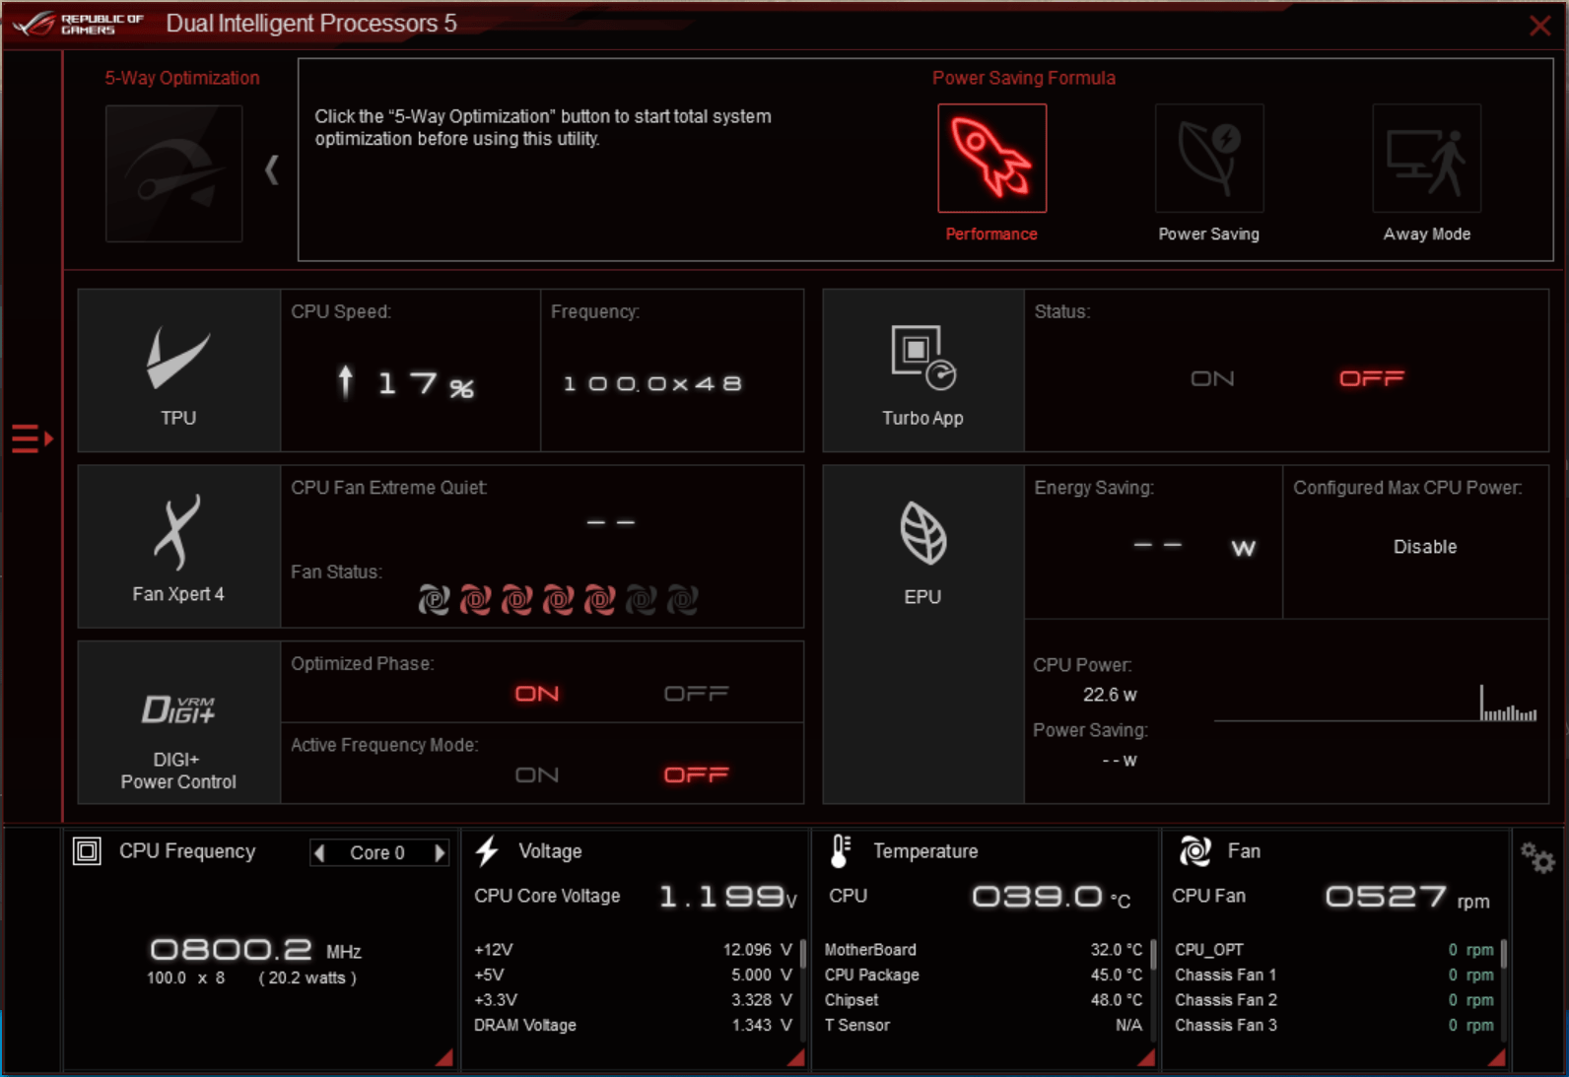The height and width of the screenshot is (1077, 1569).
Task: Enable Optimized Phase with ON
Action: coord(537,694)
